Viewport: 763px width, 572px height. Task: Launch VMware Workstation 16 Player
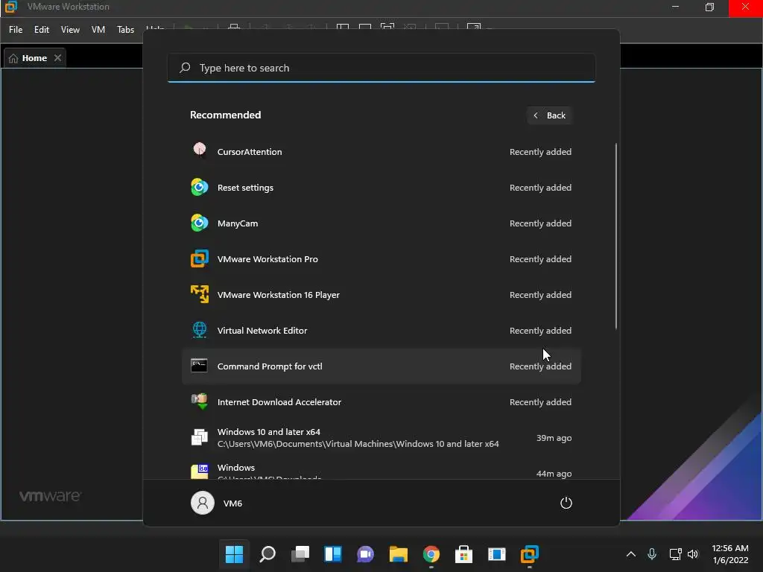click(x=381, y=295)
